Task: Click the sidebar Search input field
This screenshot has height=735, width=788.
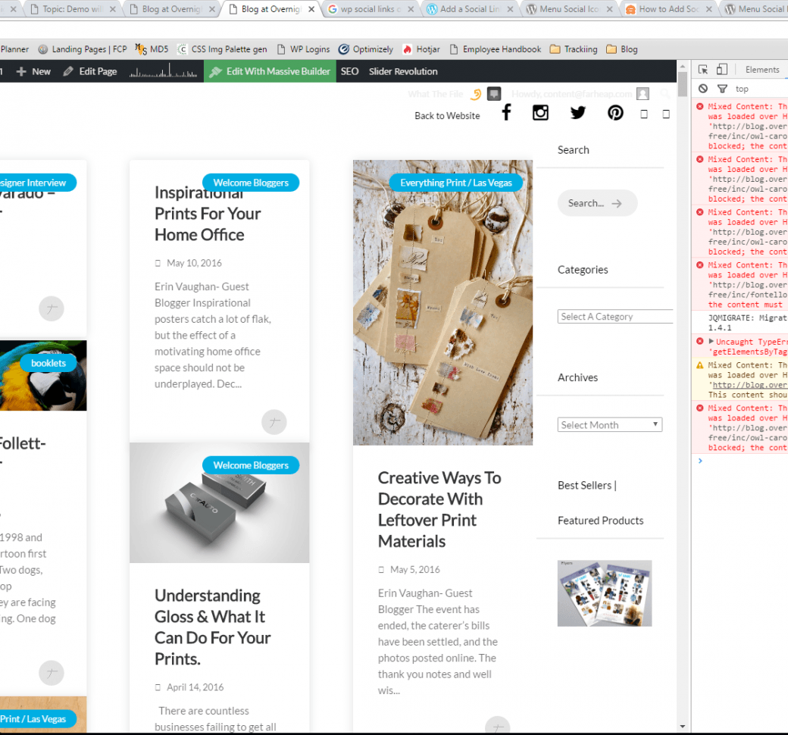Action: coord(596,203)
